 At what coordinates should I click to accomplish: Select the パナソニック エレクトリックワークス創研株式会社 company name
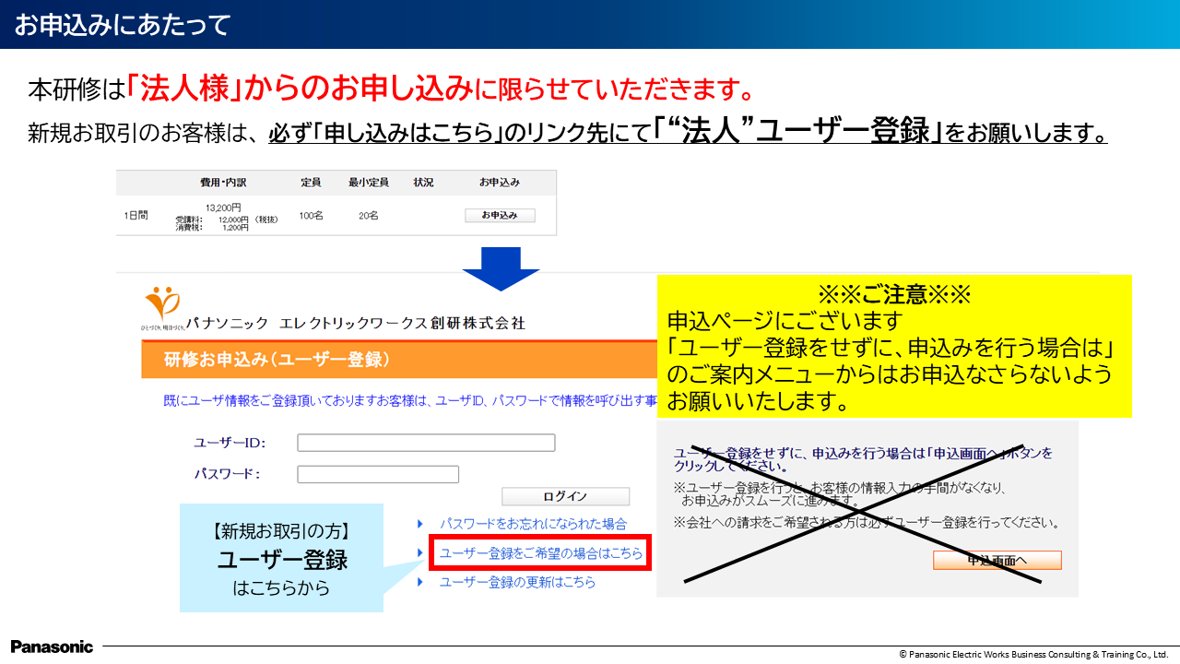(356, 323)
